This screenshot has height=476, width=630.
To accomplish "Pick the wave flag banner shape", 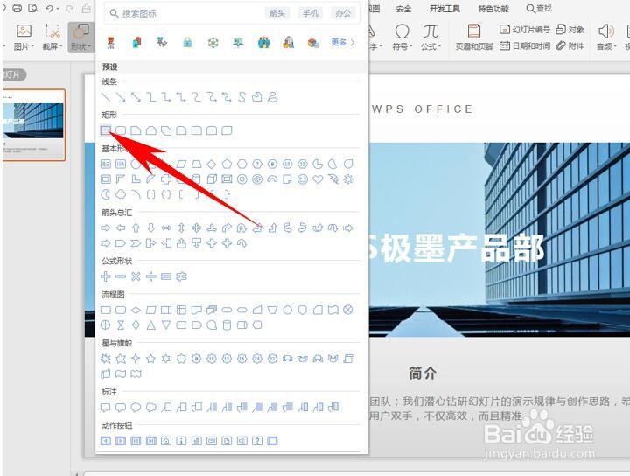I will point(121,374).
